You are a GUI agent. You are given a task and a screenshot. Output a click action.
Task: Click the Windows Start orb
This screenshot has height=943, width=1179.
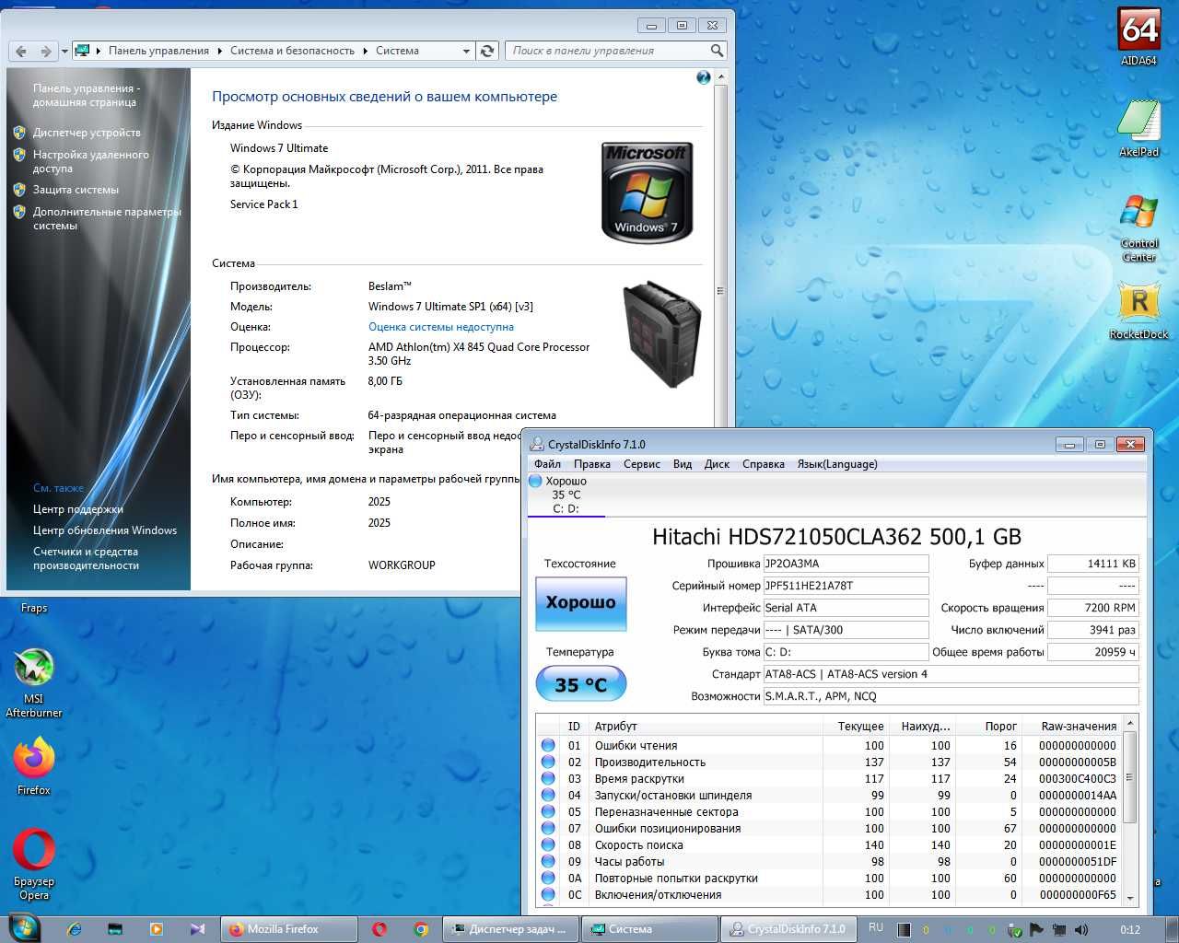tap(24, 927)
